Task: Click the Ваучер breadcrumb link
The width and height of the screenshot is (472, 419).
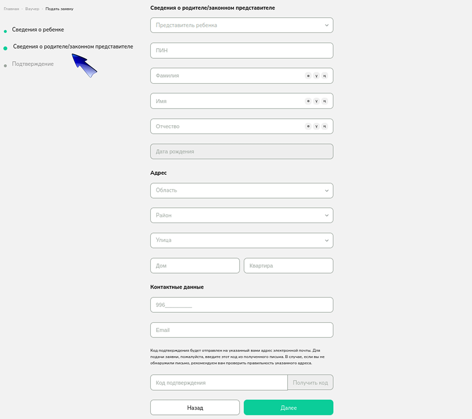Action: pyautogui.click(x=32, y=9)
